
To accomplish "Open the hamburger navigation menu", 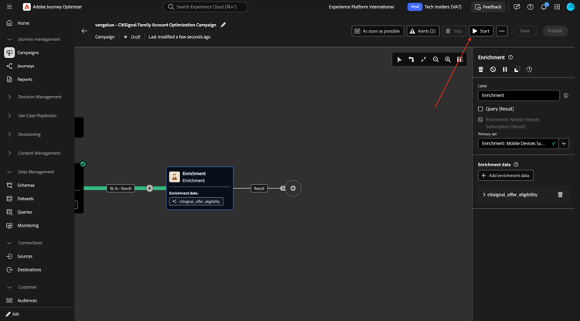I will [x=9, y=7].
